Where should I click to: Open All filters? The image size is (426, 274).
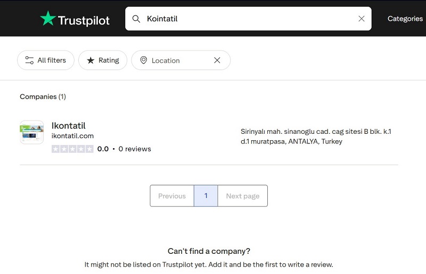pos(46,60)
